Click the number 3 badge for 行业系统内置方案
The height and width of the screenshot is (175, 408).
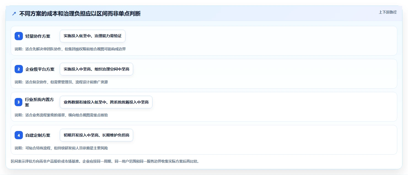point(19,102)
